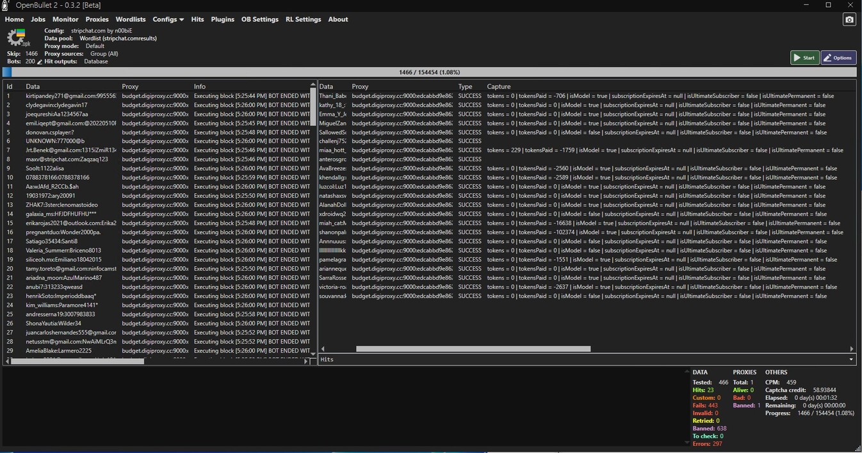Click the bots list horizontal scrollbar thumb

[77, 361]
